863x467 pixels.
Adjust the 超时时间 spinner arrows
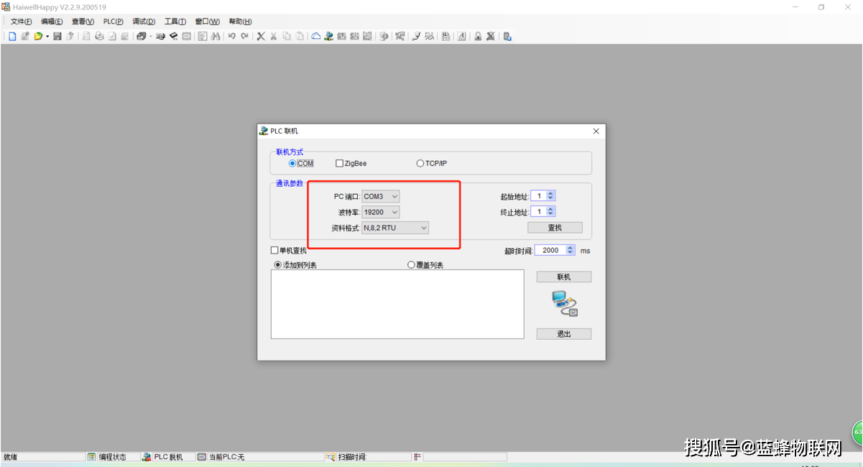571,250
